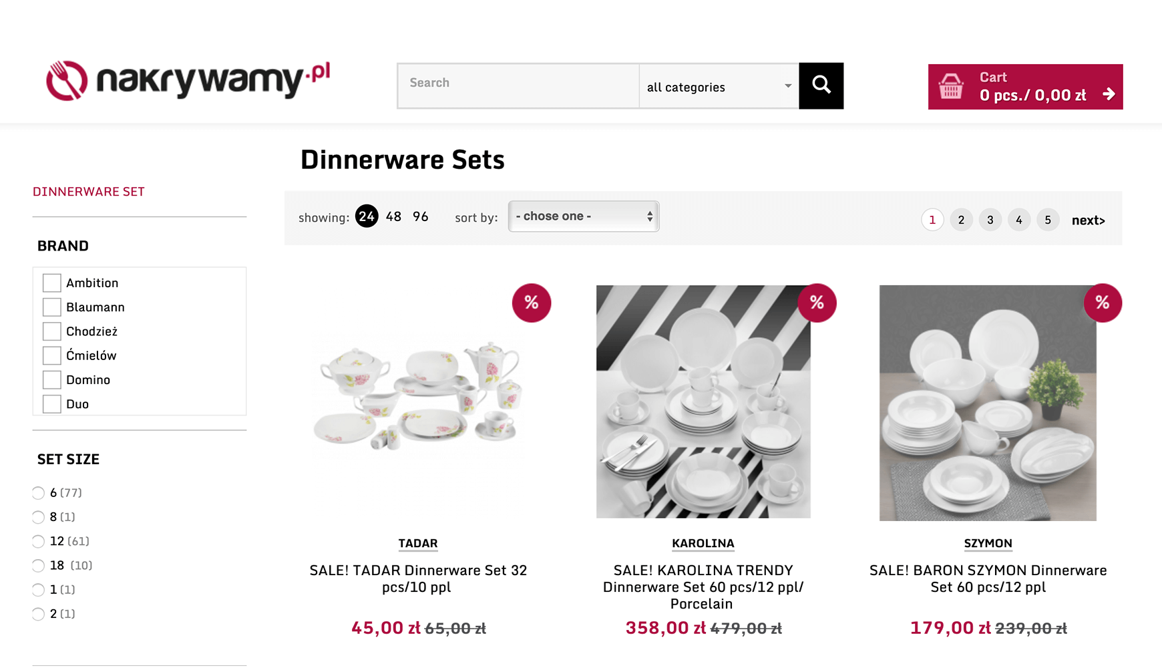The width and height of the screenshot is (1162, 668).
Task: Click the next> pagination link
Action: [x=1088, y=220]
